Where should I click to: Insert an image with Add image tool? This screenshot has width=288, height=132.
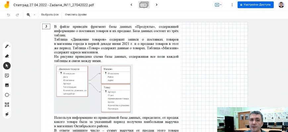(x=7, y=85)
